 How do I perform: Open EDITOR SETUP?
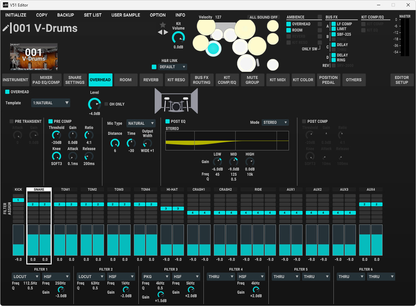click(402, 80)
